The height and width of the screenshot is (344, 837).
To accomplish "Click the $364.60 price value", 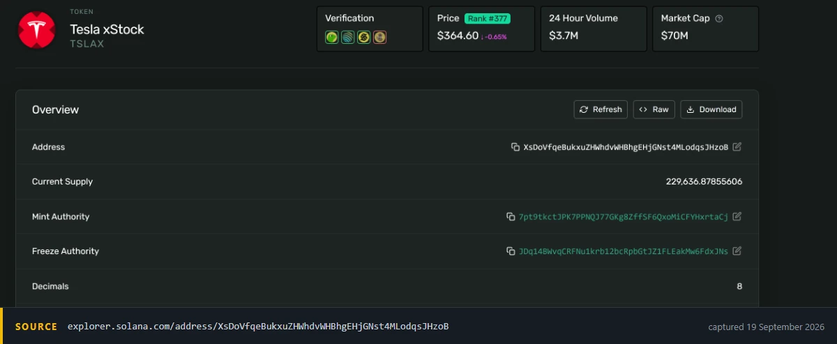I will click(x=458, y=36).
